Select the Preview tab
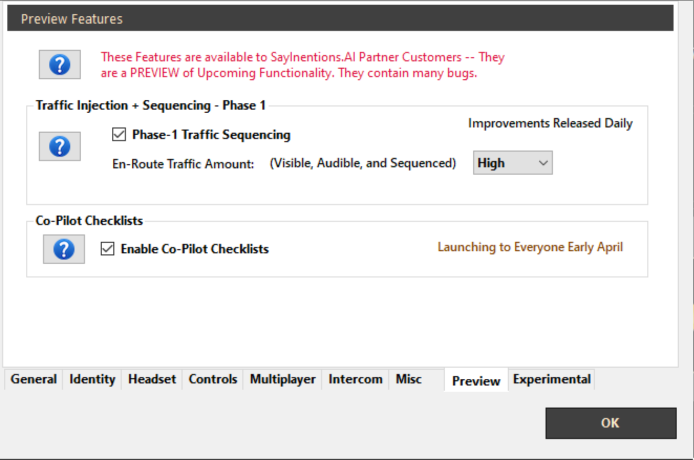The height and width of the screenshot is (460, 694). click(x=476, y=380)
